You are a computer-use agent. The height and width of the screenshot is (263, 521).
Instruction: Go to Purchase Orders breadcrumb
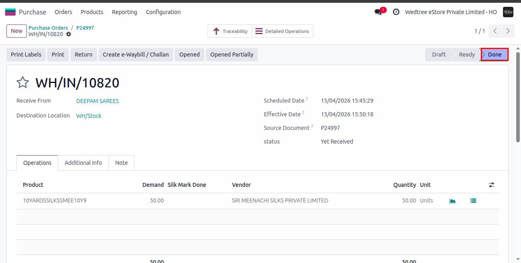tap(48, 28)
